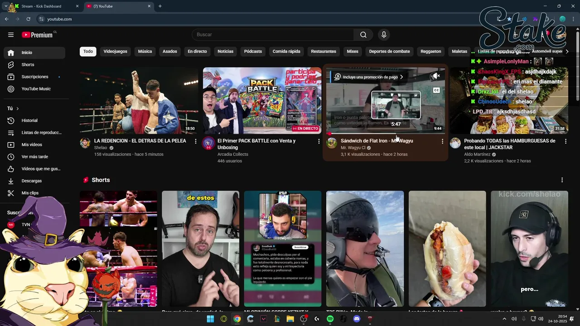Open options for Sándwich de Flat Iron video
Screen dimensions: 580x326
click(442, 141)
